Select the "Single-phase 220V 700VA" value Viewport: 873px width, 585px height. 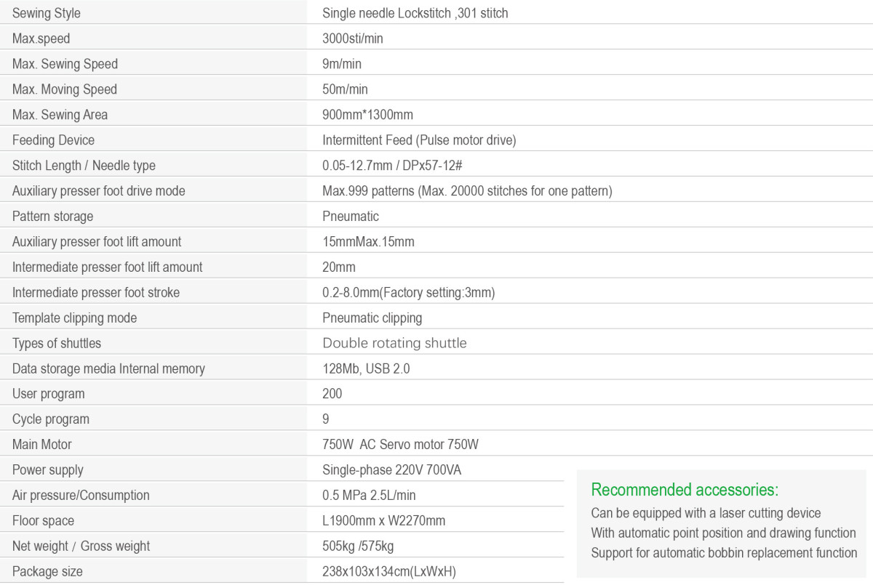[x=391, y=470]
